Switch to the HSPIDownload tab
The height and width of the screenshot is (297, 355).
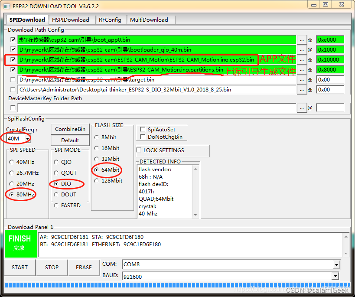71,20
